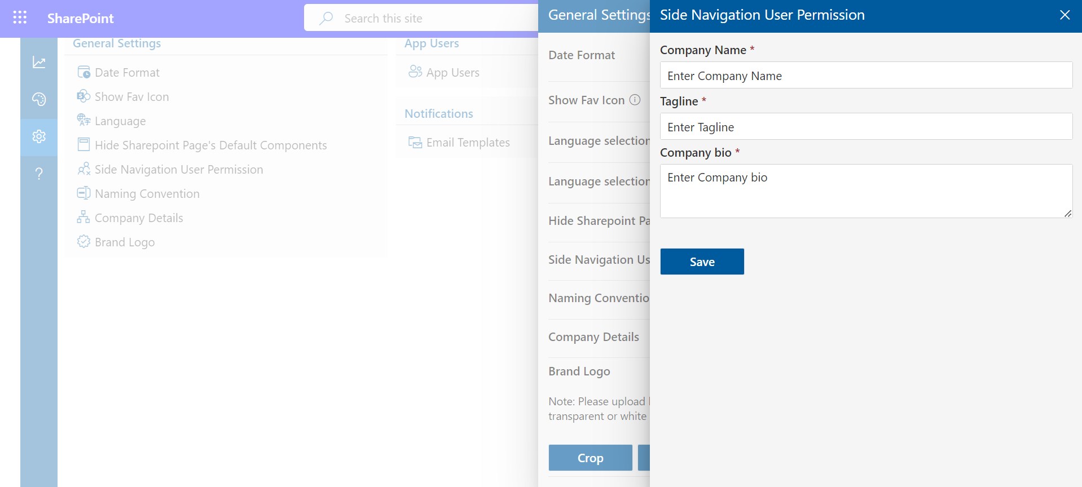
Task: Select the settings gear sidebar icon
Action: [39, 136]
